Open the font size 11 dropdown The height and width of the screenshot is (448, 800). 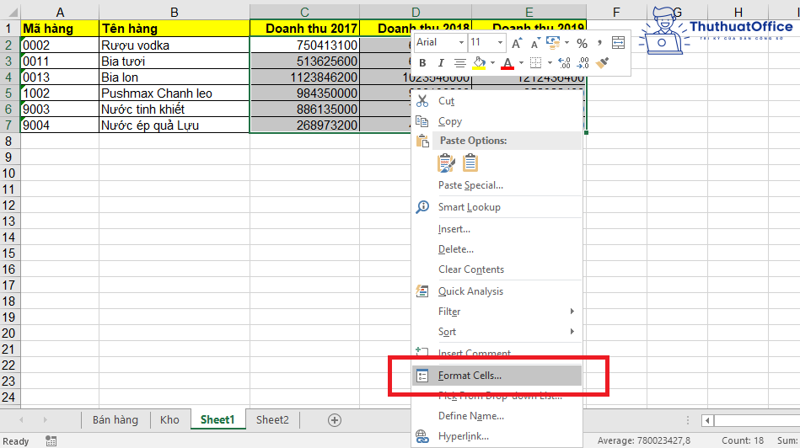click(x=500, y=42)
